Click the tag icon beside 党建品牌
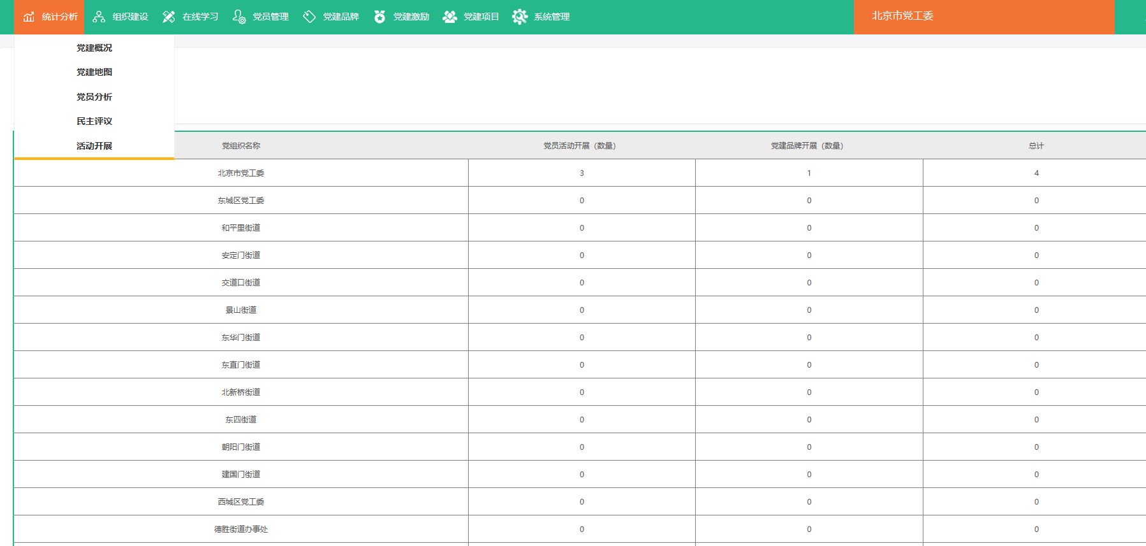This screenshot has width=1146, height=546. 309,17
